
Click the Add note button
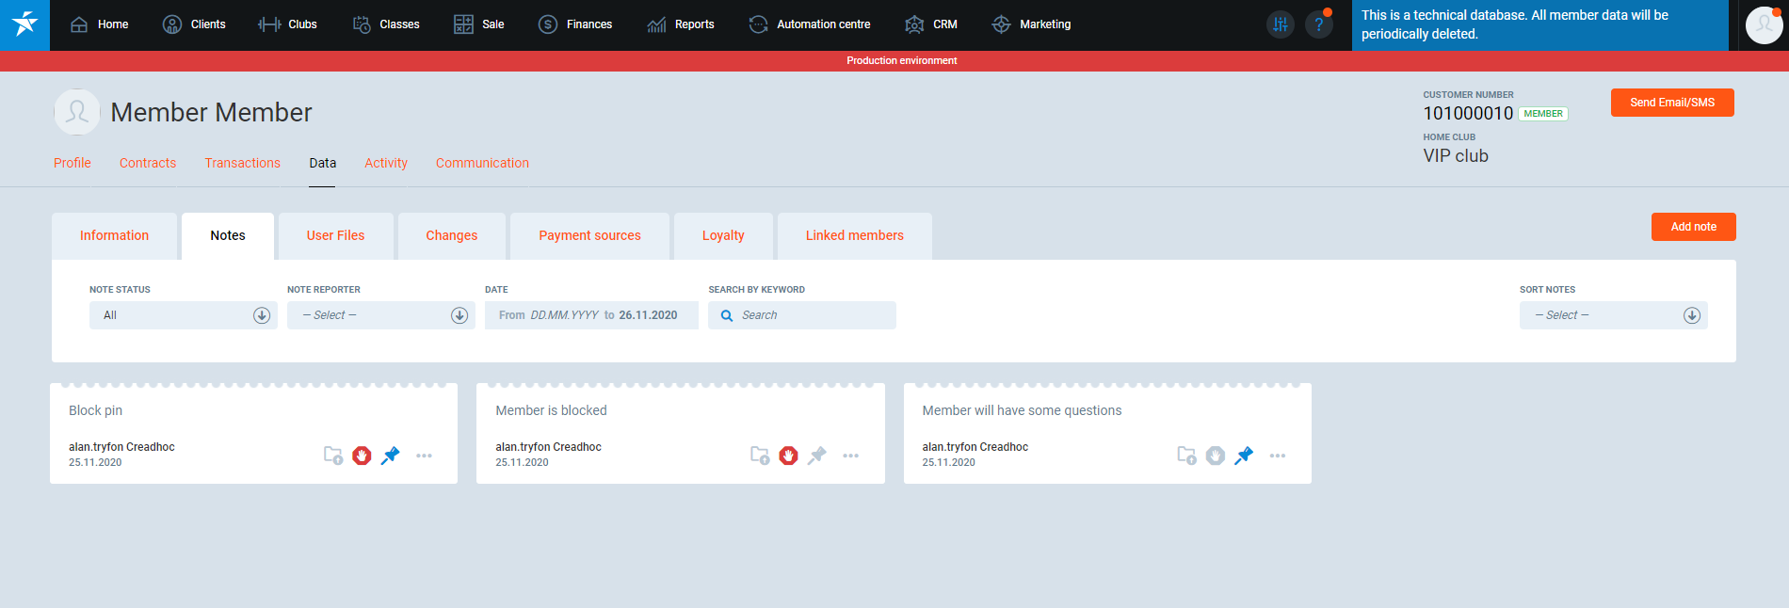(x=1692, y=227)
